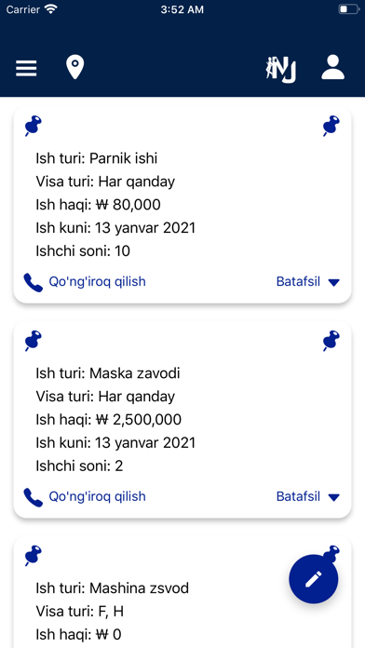The height and width of the screenshot is (648, 365).
Task: Tap dropdown arrow beside Batafsil, Parnik card
Action: tap(333, 283)
